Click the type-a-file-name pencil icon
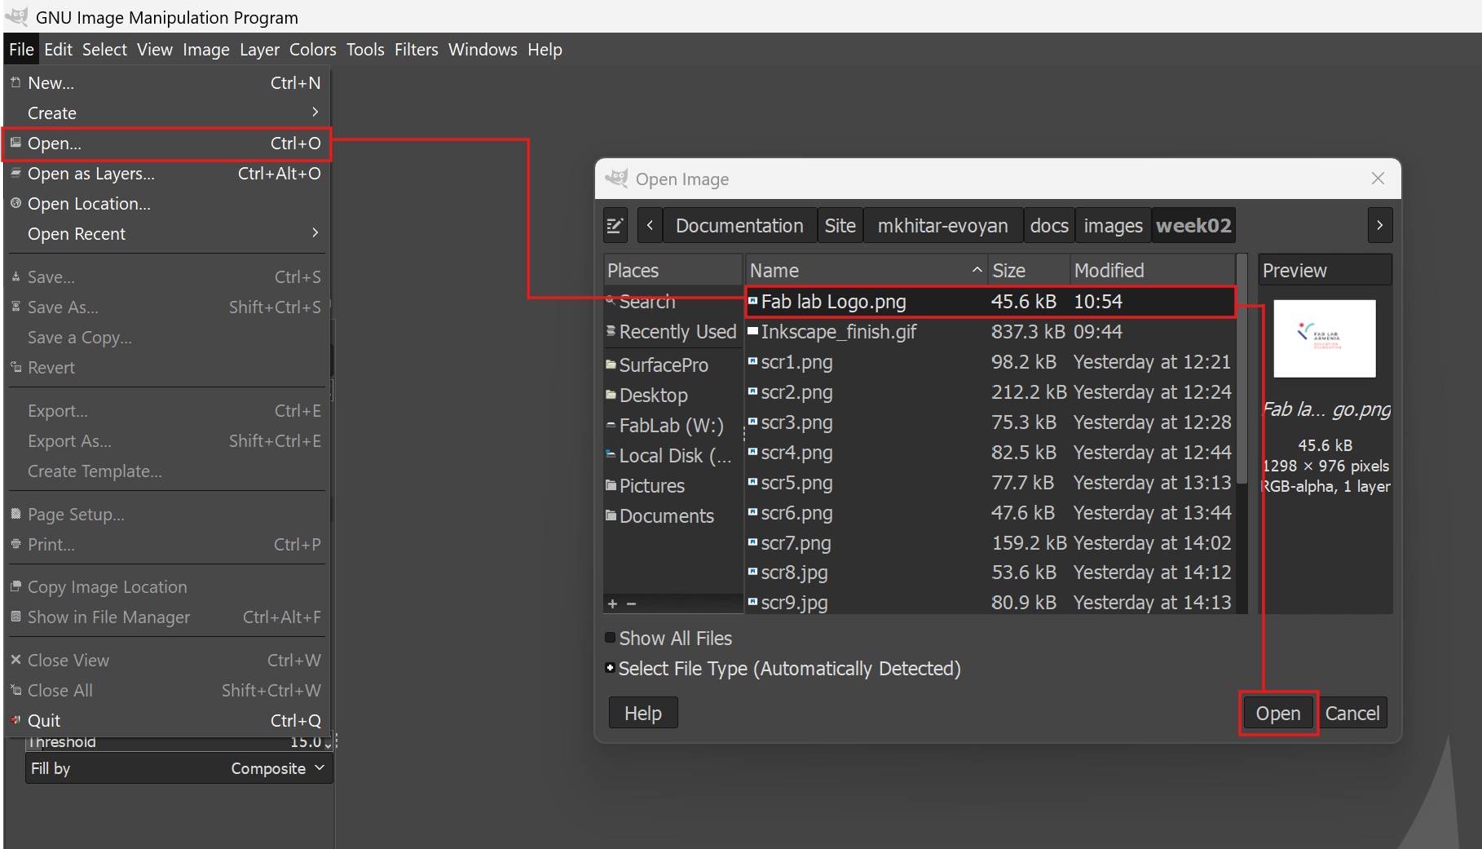This screenshot has height=849, width=1482. click(x=615, y=226)
